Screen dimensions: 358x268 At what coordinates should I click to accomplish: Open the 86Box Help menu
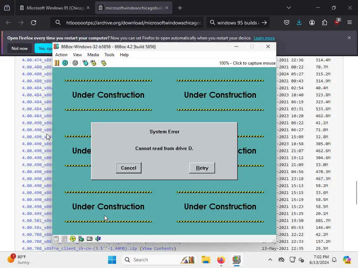124,55
